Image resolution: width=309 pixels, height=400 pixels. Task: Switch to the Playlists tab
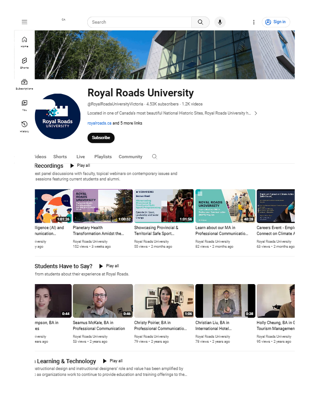click(103, 157)
